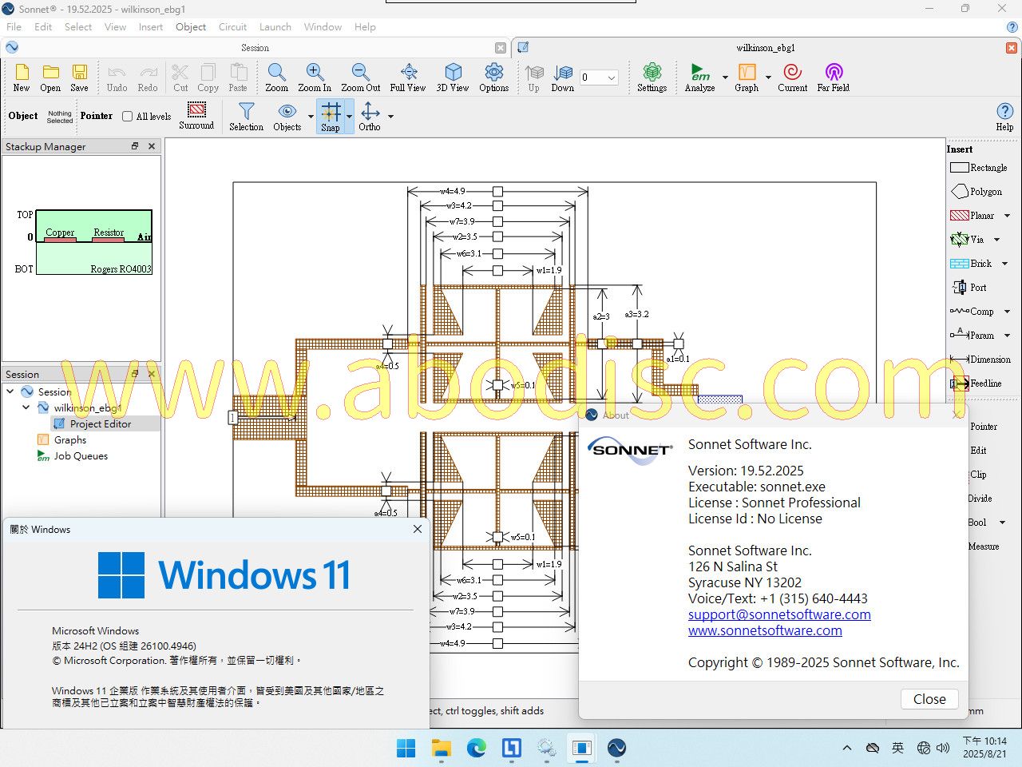
Task: Open the Edit menu
Action: (43, 26)
